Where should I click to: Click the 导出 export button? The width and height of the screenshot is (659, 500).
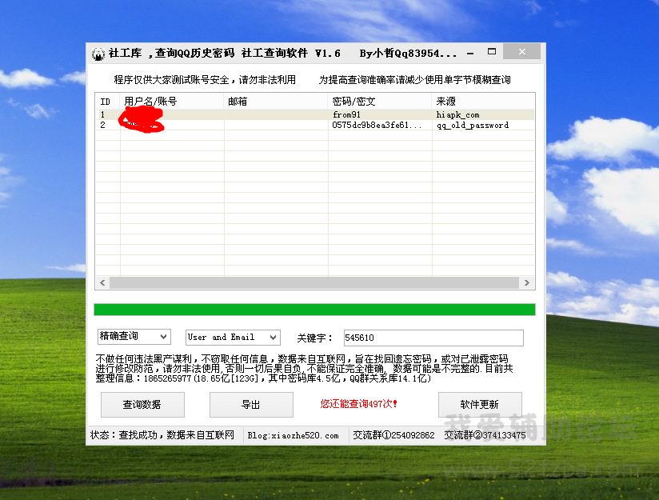(251, 405)
